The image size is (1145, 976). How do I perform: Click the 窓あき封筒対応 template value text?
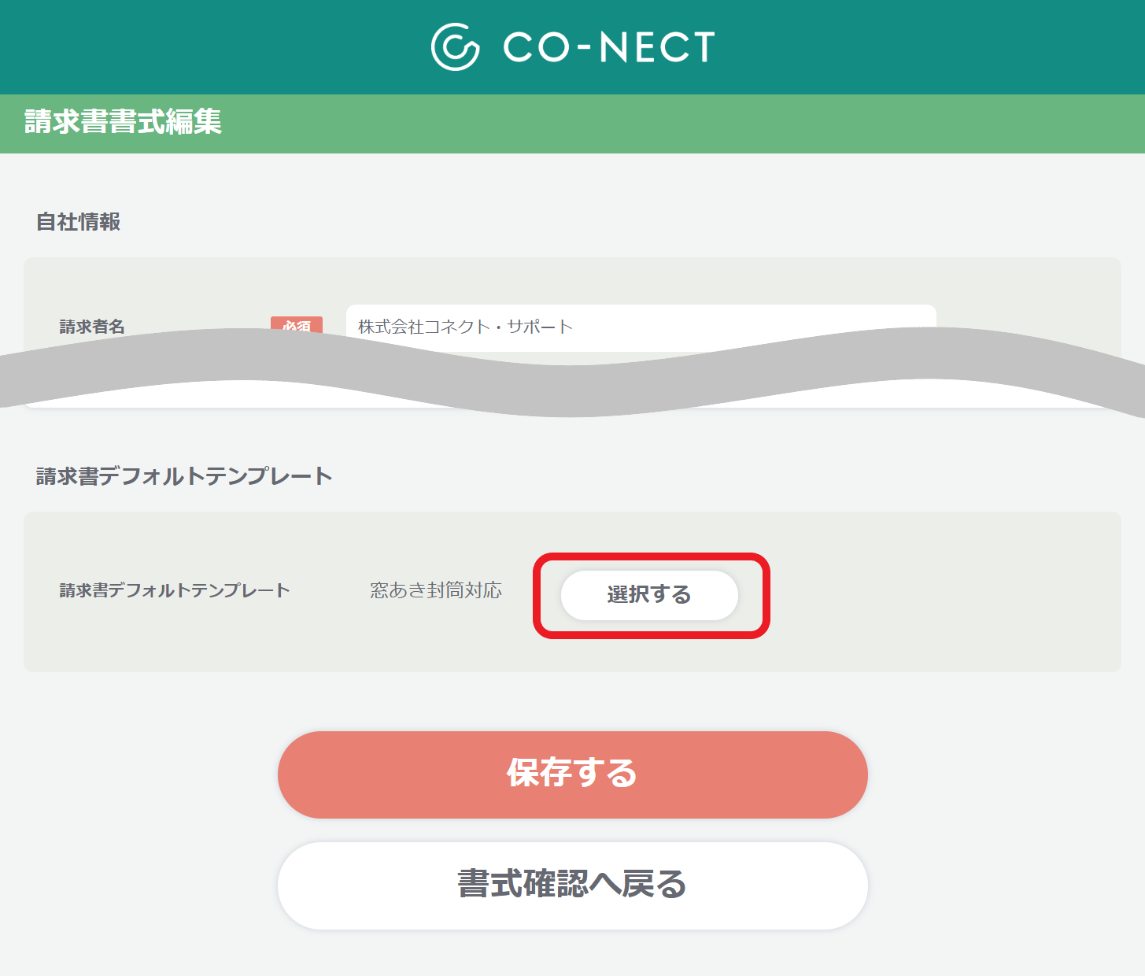click(436, 590)
